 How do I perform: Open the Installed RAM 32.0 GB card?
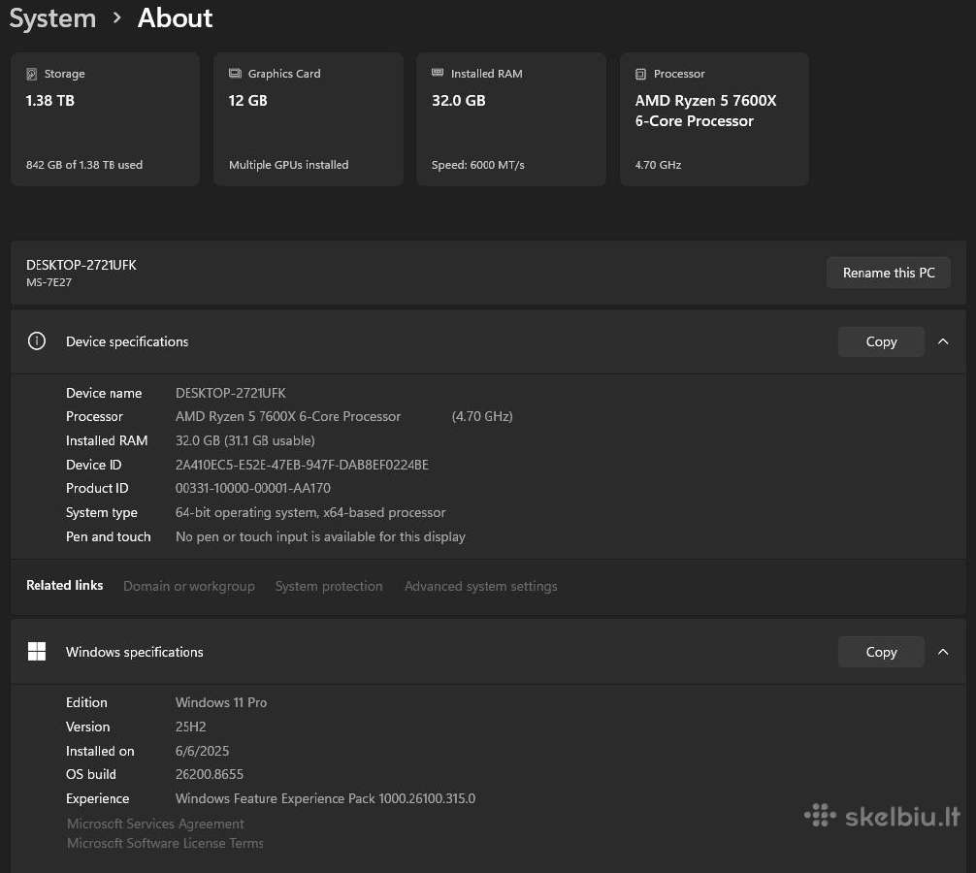click(x=511, y=119)
